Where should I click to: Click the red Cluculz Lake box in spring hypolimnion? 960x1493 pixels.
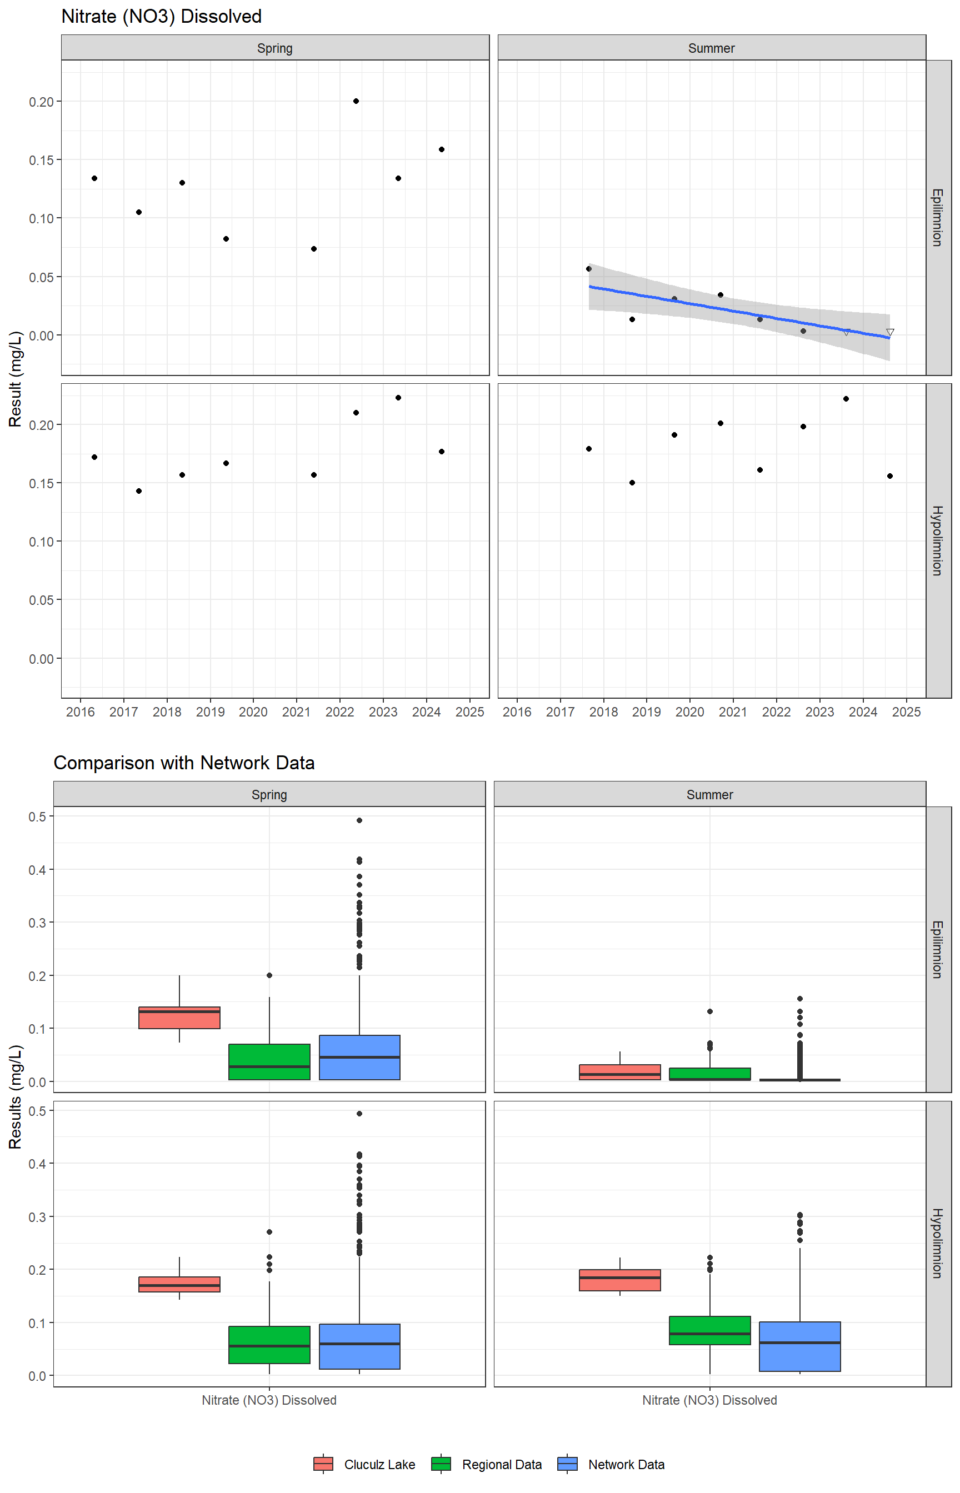pyautogui.click(x=179, y=1284)
